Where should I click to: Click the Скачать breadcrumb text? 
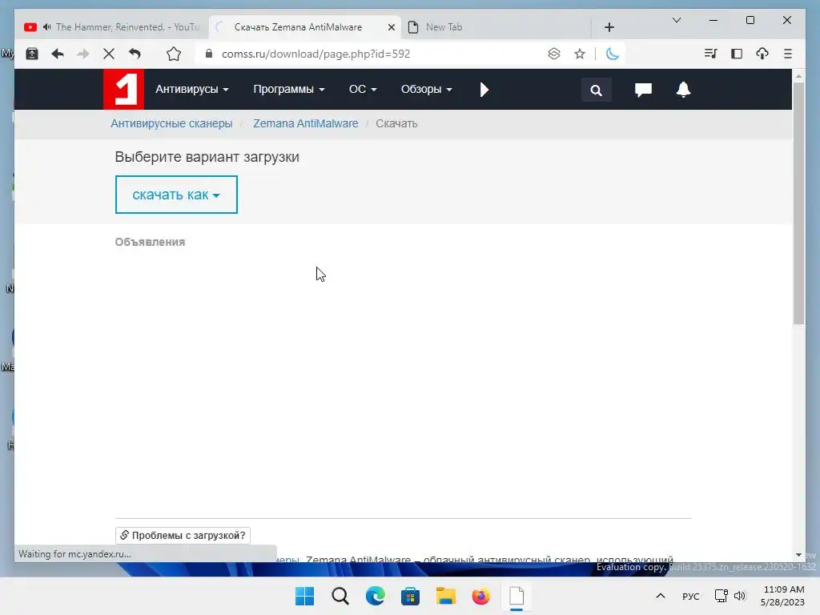click(x=396, y=123)
